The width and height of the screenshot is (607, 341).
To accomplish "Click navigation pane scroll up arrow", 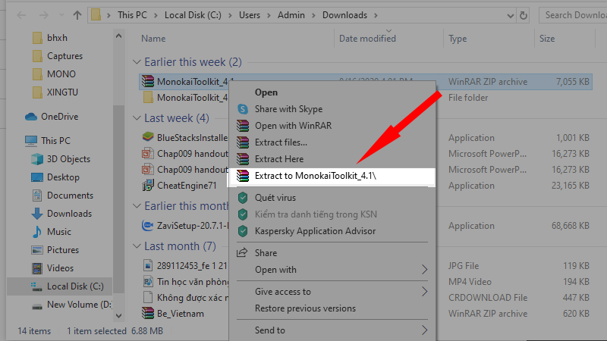I will tap(119, 36).
